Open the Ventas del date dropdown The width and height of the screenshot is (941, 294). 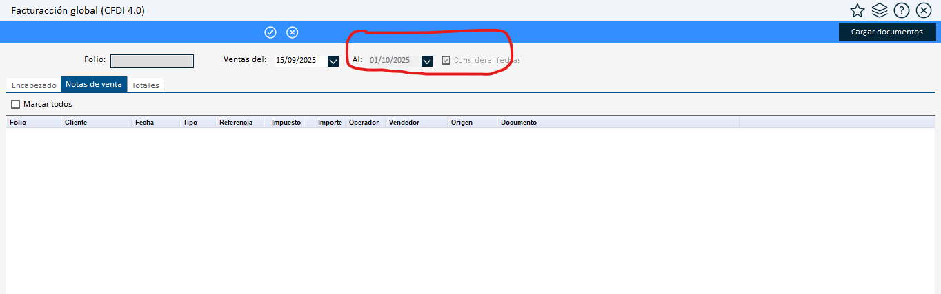point(333,61)
